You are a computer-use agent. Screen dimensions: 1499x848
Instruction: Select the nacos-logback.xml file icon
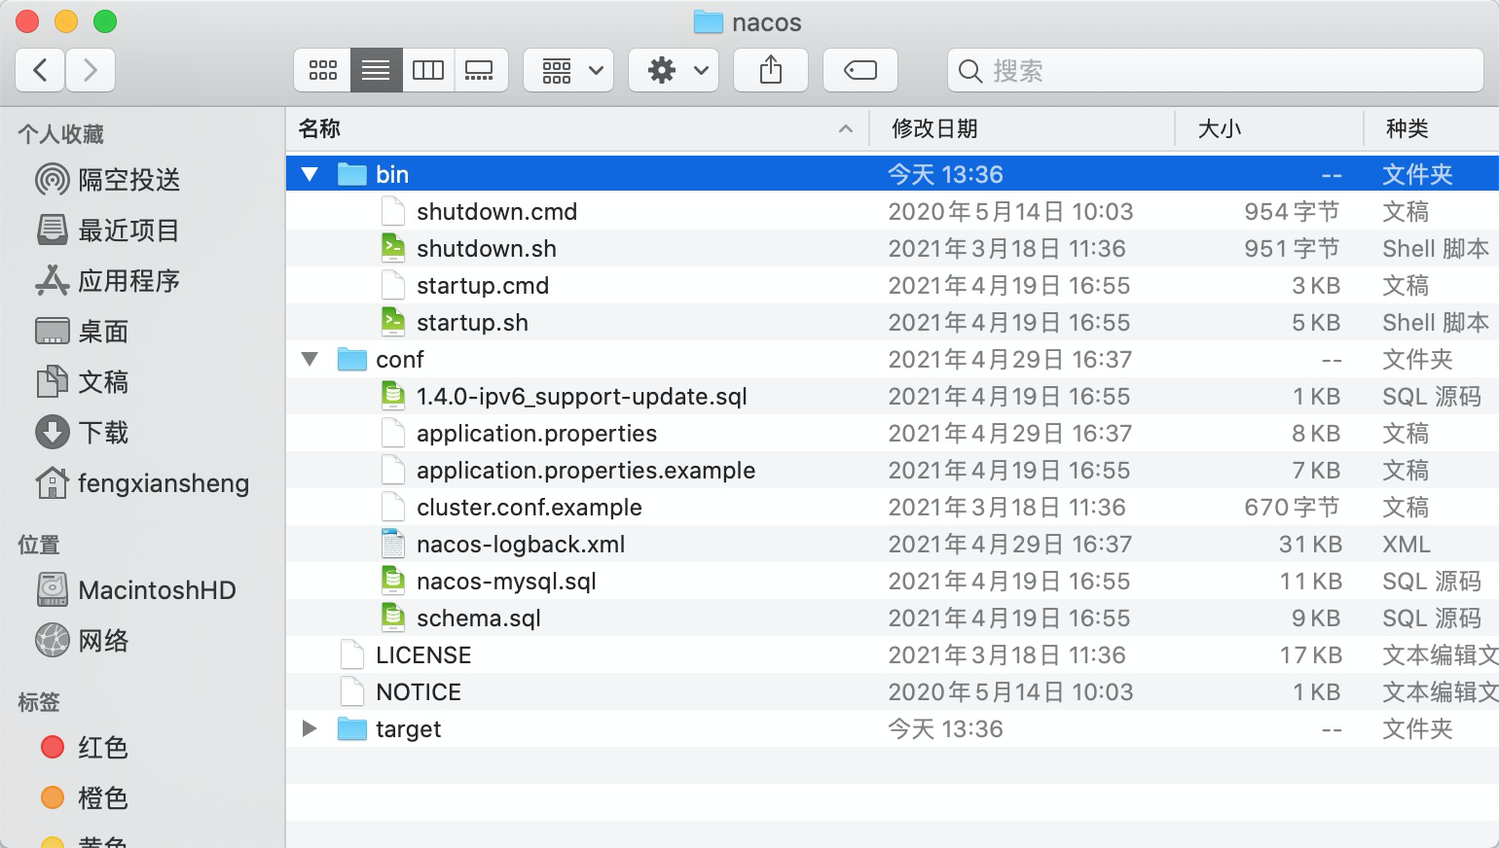click(x=392, y=544)
